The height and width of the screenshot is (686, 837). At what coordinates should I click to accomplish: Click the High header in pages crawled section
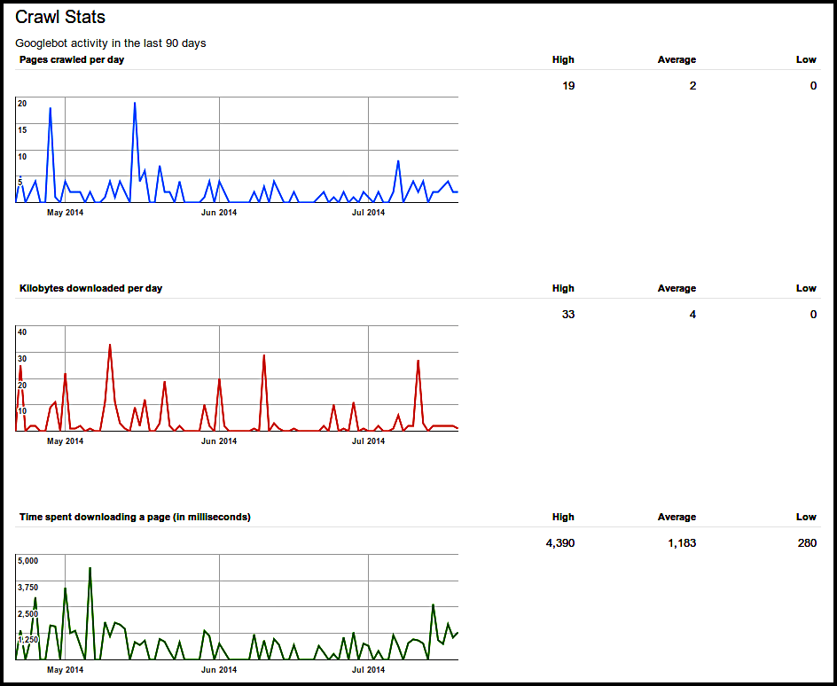point(563,59)
